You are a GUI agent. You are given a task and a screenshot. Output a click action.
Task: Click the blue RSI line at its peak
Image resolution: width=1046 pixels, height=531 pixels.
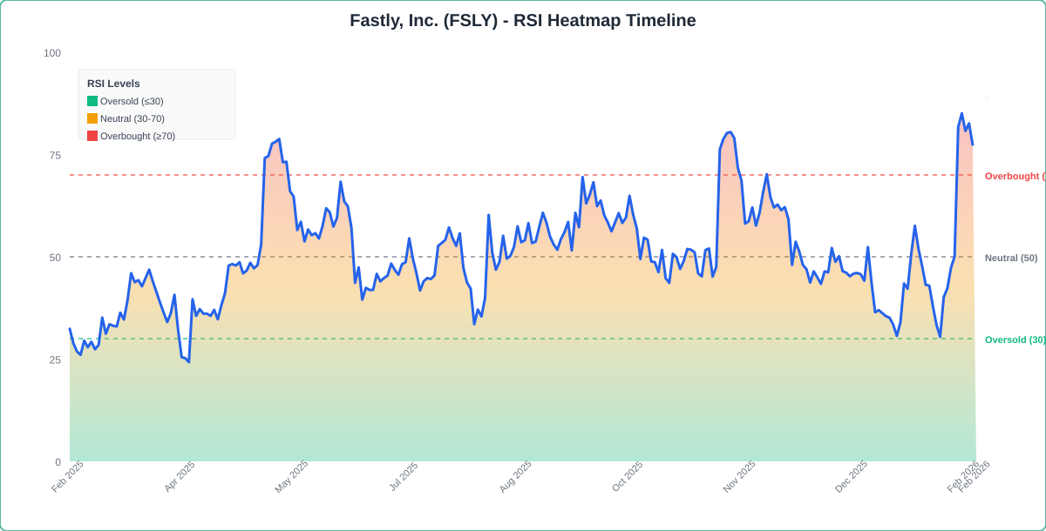pos(961,112)
